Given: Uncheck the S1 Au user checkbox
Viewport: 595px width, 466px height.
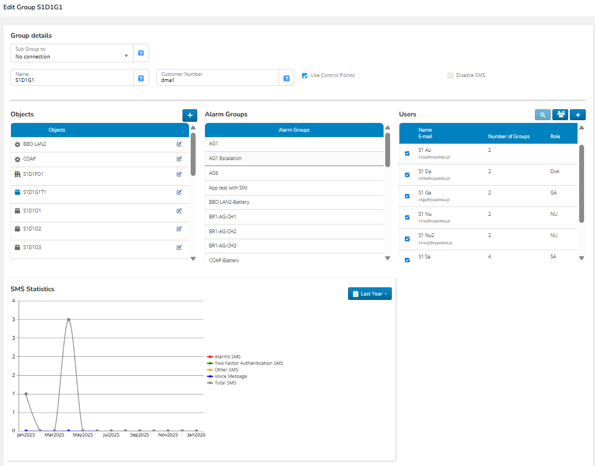Looking at the screenshot, I should [407, 154].
